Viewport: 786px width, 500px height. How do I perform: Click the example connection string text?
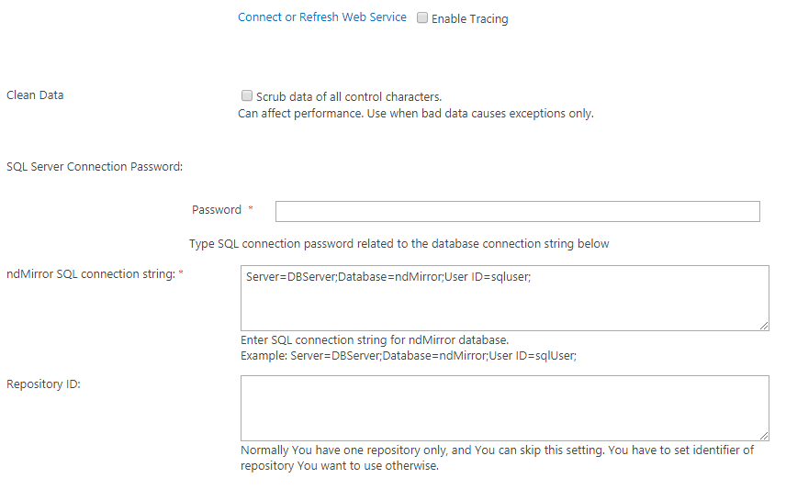[408, 356]
